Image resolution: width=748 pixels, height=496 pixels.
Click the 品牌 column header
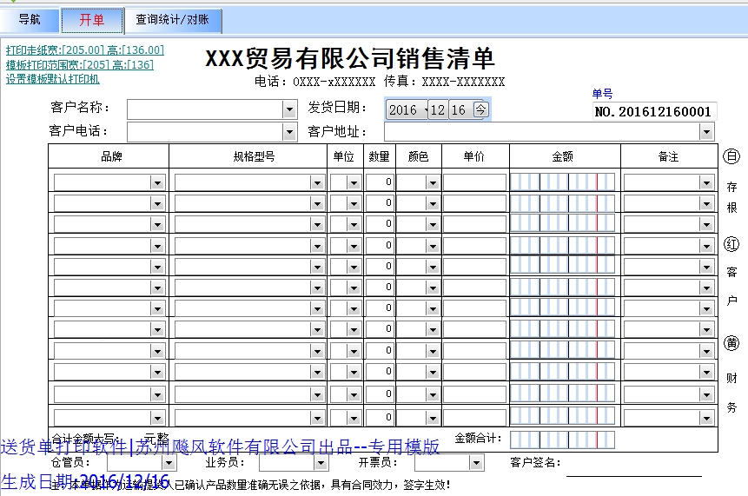(x=111, y=156)
